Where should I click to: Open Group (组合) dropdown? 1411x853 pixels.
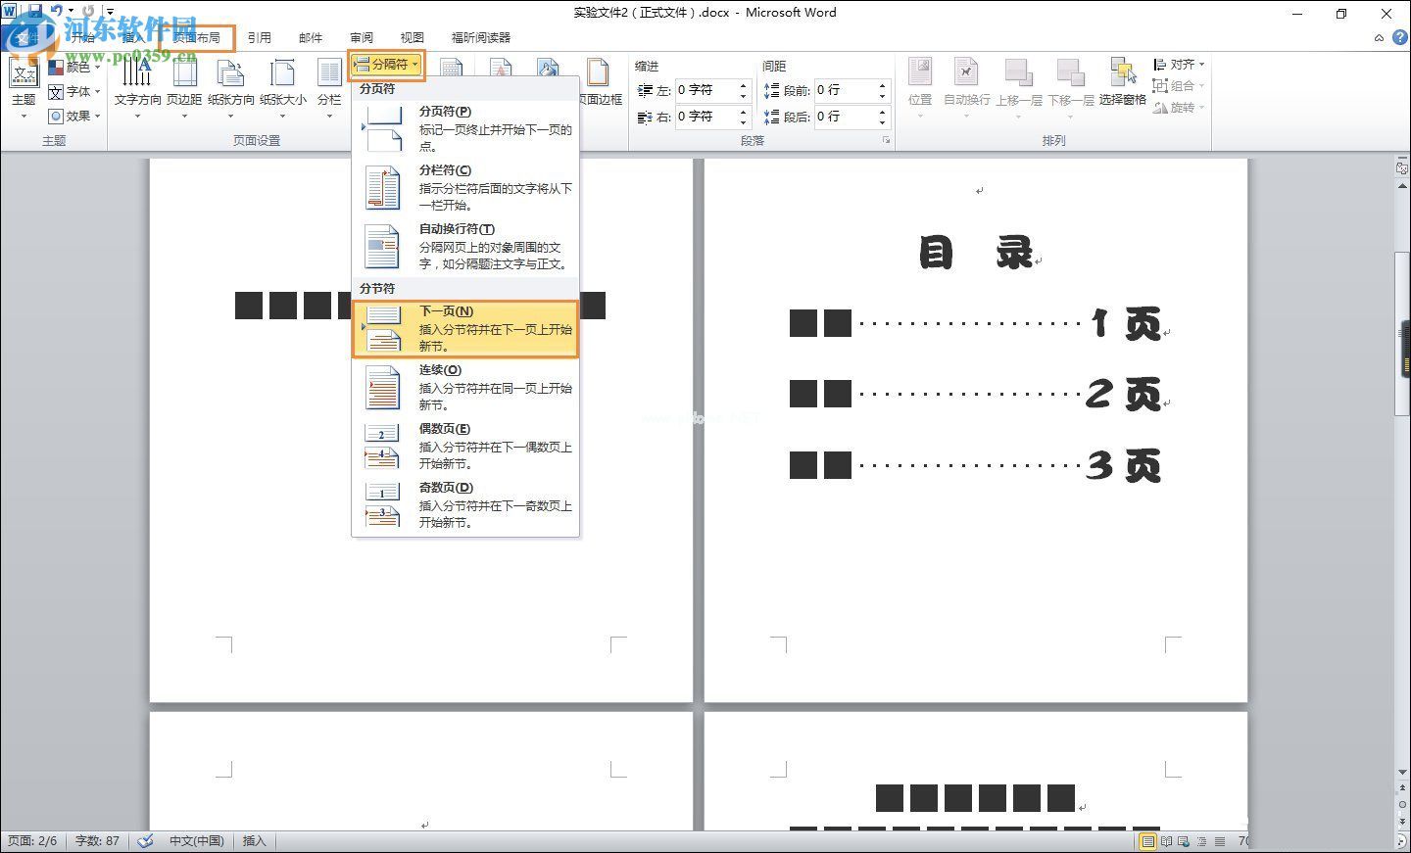point(1179,86)
